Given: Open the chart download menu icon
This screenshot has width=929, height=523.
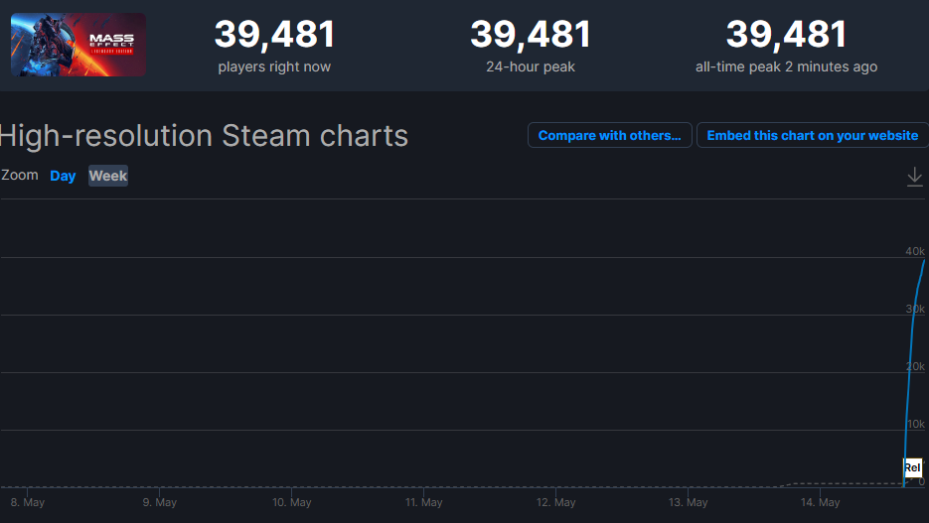Looking at the screenshot, I should (x=915, y=177).
